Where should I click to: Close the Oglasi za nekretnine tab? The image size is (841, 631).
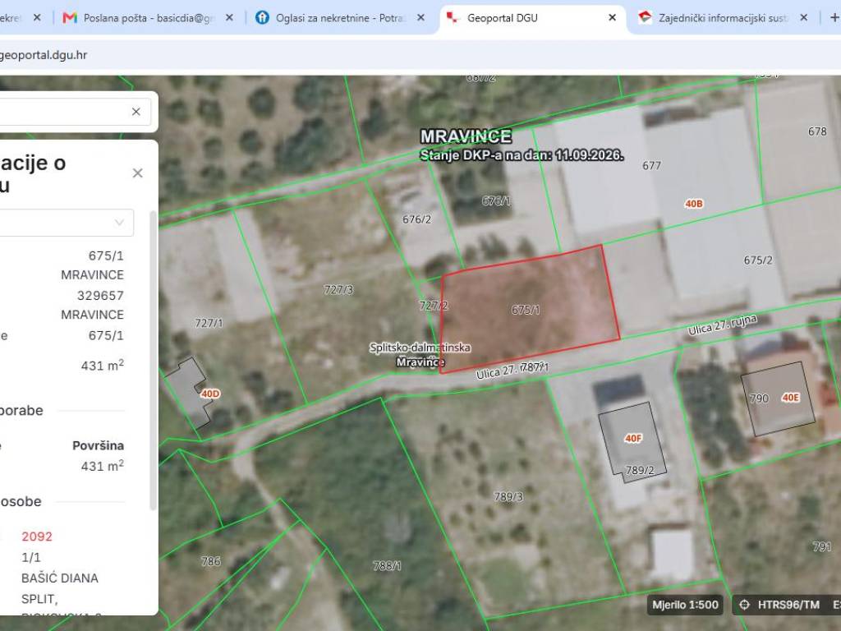click(420, 18)
